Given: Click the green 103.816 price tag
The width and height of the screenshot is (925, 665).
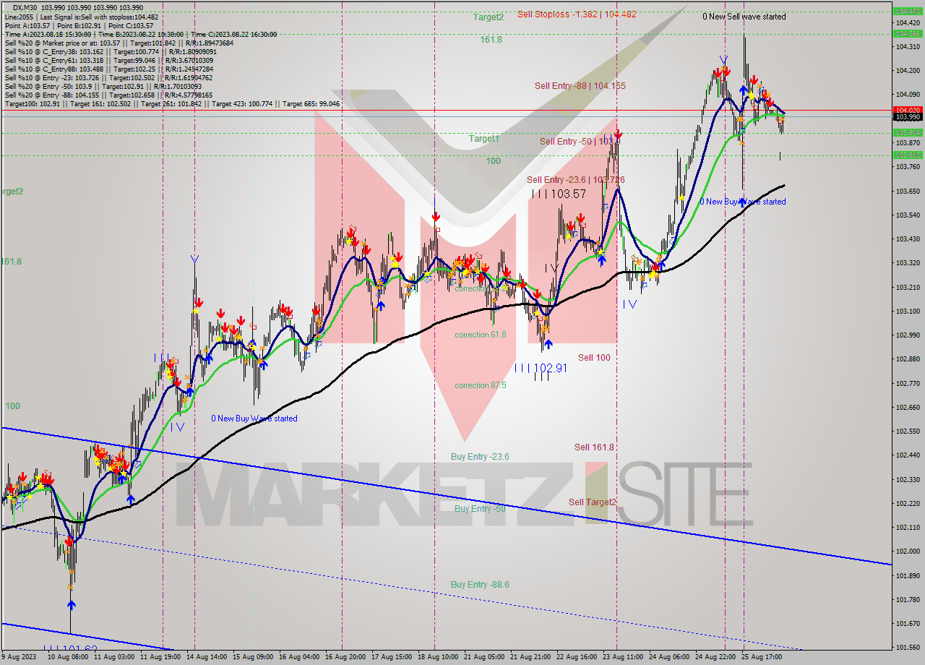Looking at the screenshot, I should (908, 155).
